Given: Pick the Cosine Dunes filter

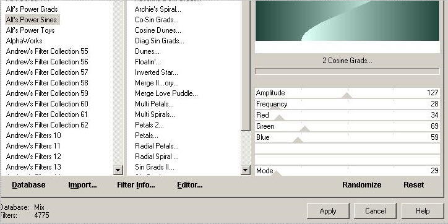Looking at the screenshot, I should (158, 30).
